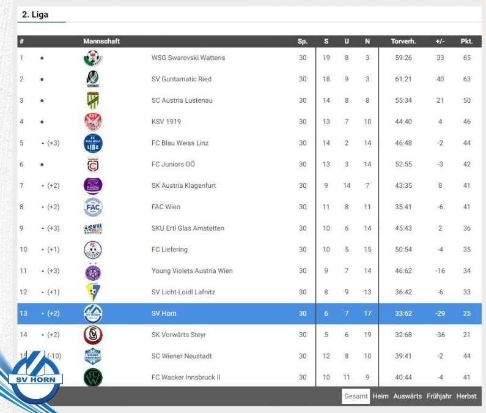486x413 pixels.
Task: Click the N losses column header
Action: click(367, 41)
